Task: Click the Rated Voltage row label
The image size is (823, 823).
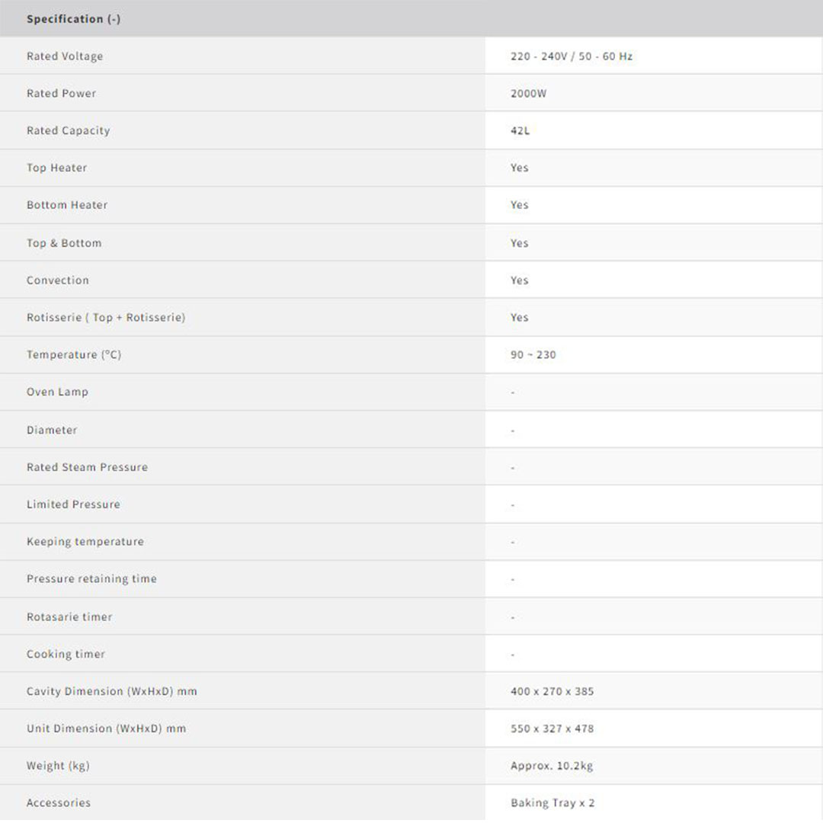Action: 65,56
